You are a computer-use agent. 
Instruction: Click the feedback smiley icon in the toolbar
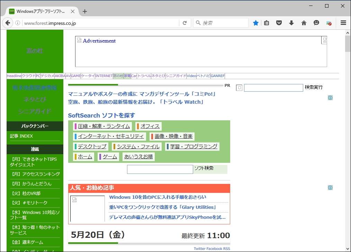(x=316, y=22)
